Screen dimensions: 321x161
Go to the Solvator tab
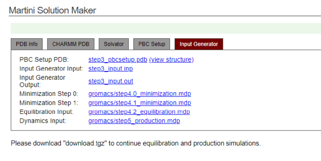coord(114,44)
